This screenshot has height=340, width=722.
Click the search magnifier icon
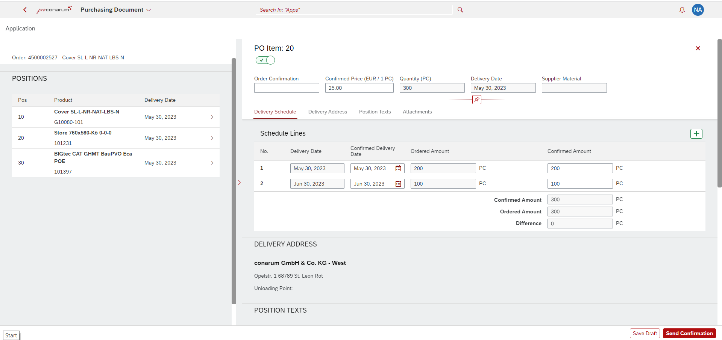460,10
